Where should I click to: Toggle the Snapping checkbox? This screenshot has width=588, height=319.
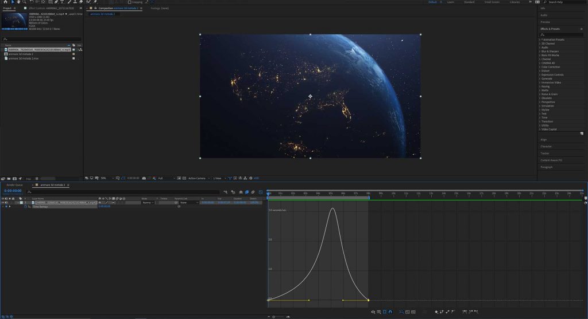(x=130, y=2)
